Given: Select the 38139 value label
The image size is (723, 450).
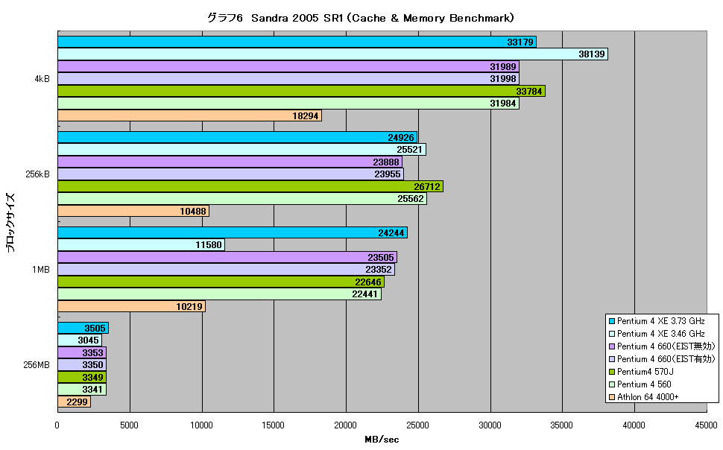Looking at the screenshot, I should tap(592, 54).
